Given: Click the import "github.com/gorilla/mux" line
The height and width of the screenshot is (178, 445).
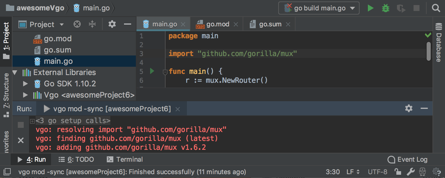Looking at the screenshot, I should [x=233, y=54].
